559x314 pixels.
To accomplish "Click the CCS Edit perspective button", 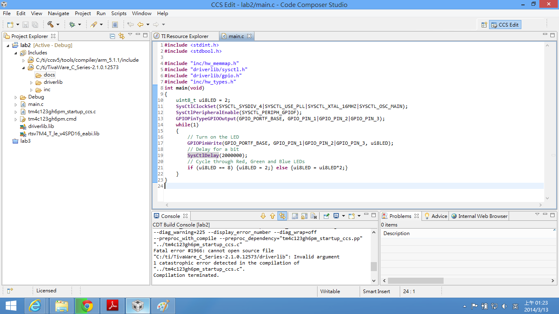I will 505,25.
